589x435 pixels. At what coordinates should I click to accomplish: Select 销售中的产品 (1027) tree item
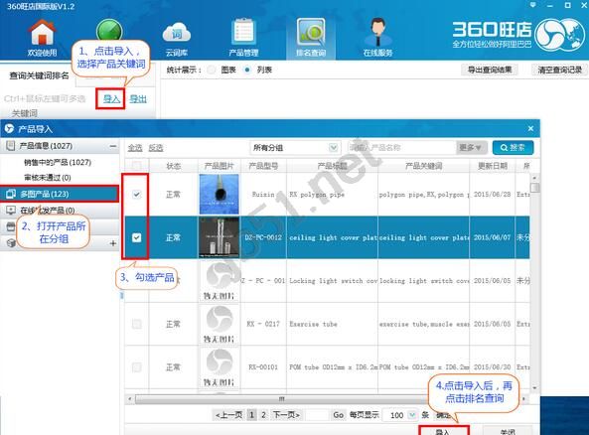tap(58, 162)
